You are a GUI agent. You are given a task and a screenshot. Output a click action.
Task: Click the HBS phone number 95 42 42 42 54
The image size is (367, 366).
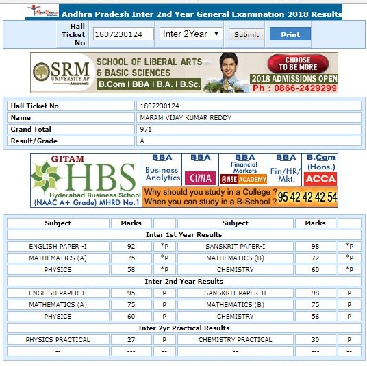pyautogui.click(x=307, y=197)
